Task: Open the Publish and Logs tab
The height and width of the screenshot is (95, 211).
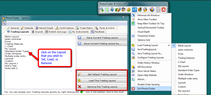Action: click(x=56, y=32)
